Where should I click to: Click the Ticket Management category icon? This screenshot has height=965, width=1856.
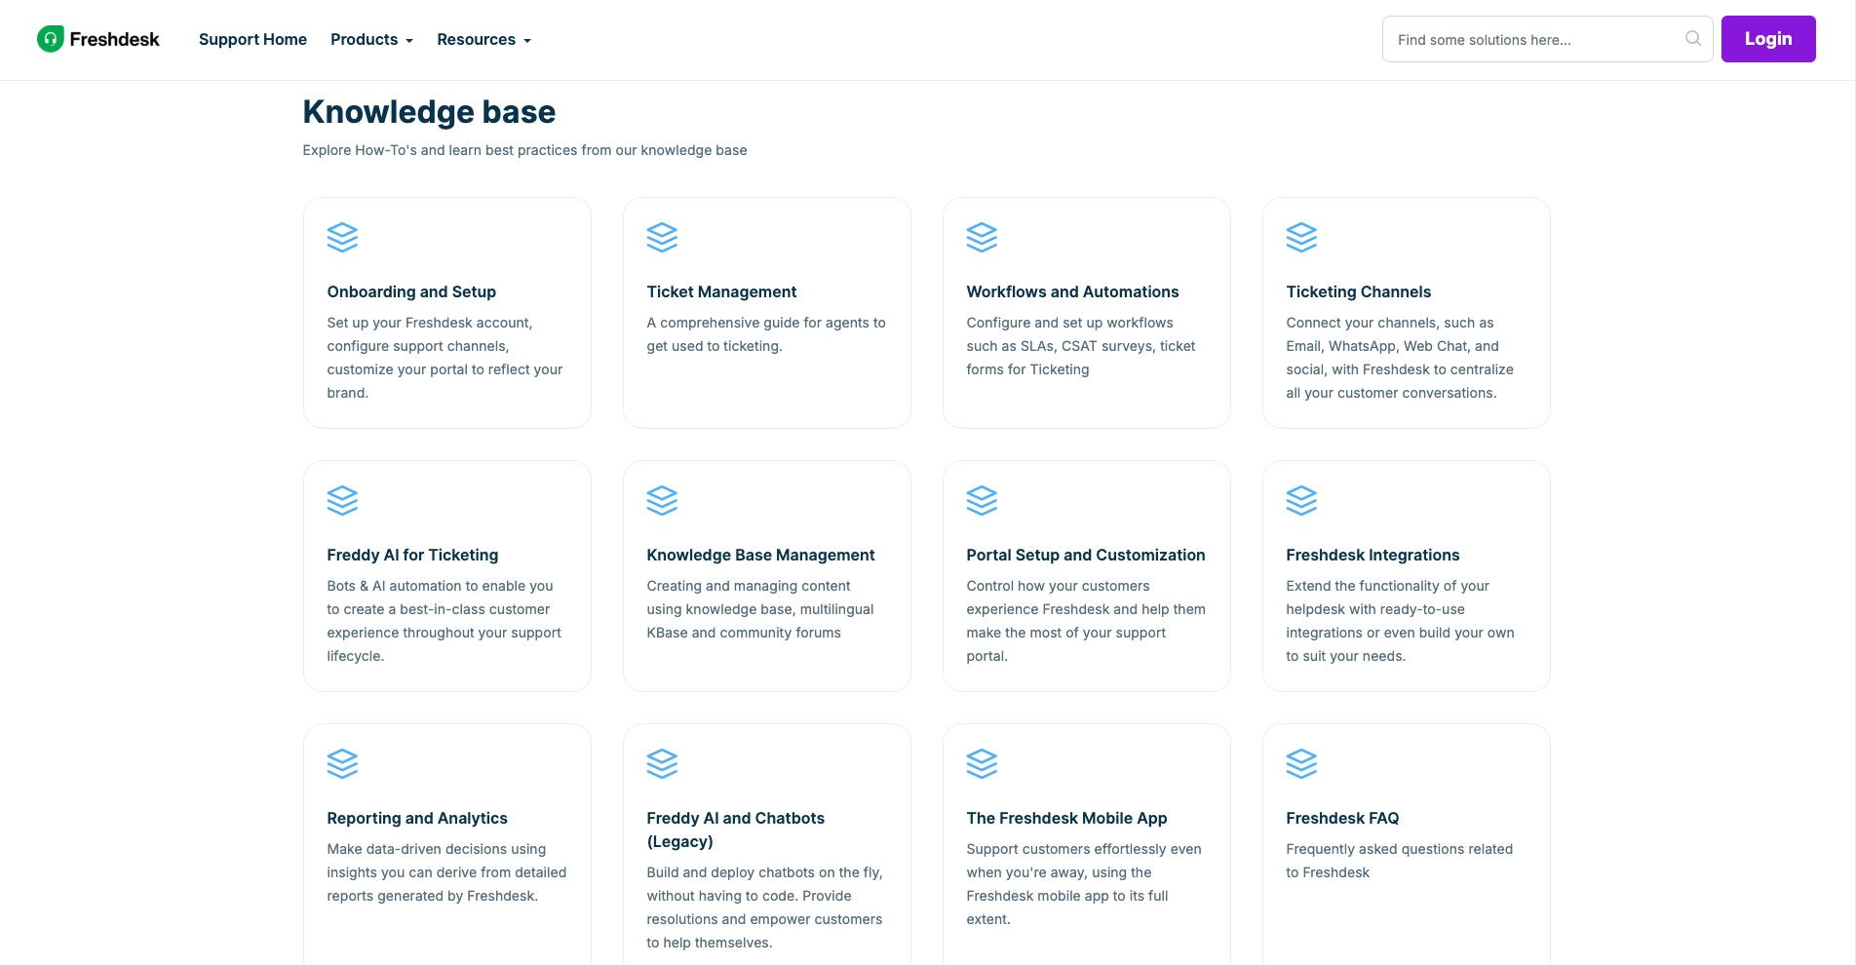(662, 237)
